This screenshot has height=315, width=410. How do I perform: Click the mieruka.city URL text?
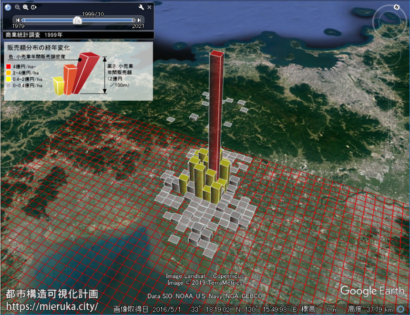[52, 305]
